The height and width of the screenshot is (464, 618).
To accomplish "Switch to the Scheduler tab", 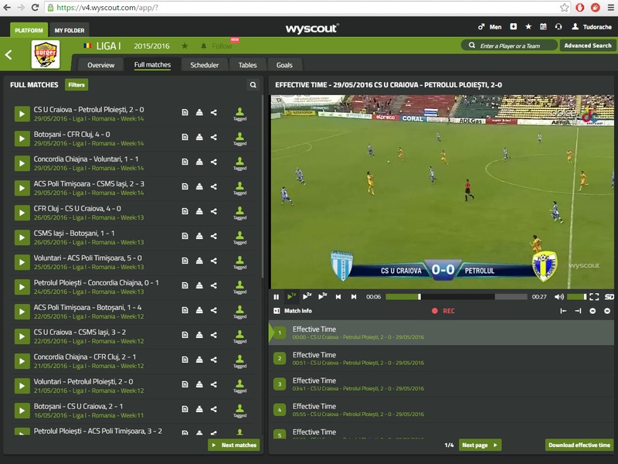I will pos(204,65).
